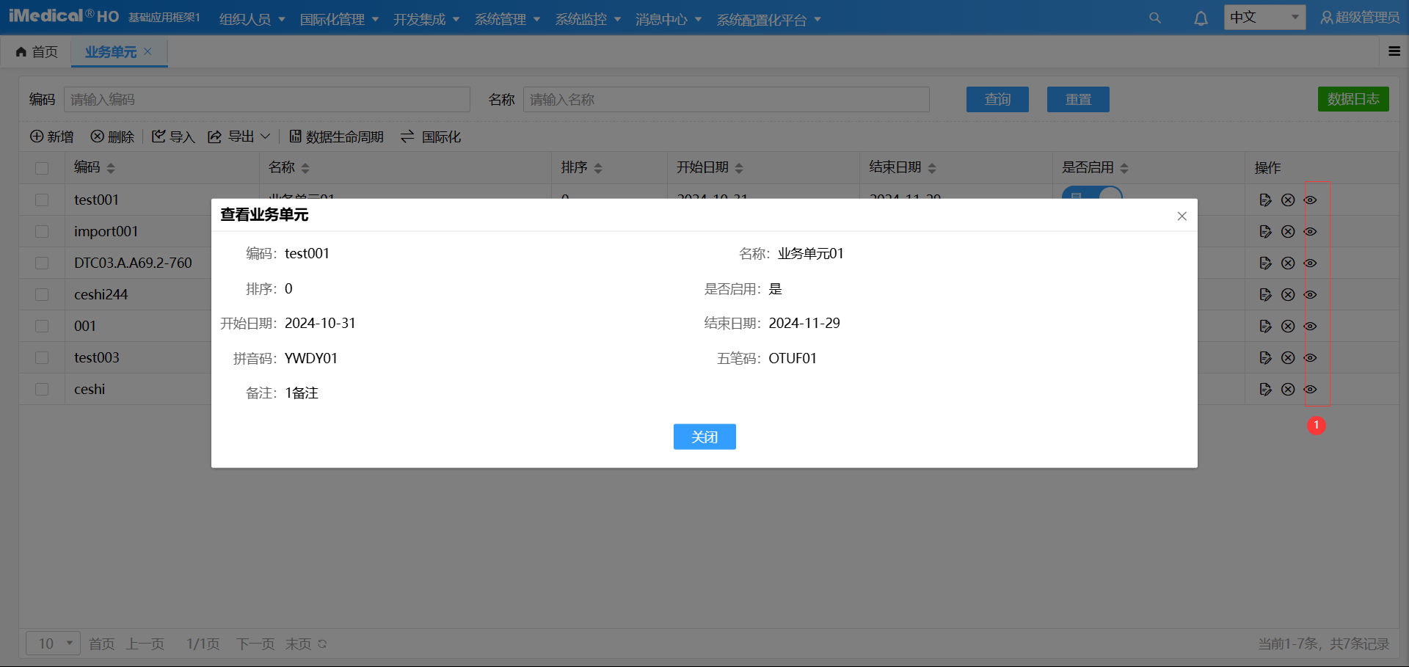Click the 关闭 button in dialog
Image resolution: width=1409 pixels, height=667 pixels.
pos(704,437)
